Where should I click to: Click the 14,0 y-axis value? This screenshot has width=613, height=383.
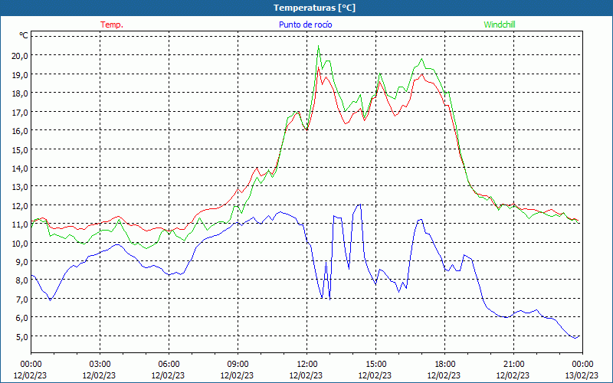[x=20, y=168]
